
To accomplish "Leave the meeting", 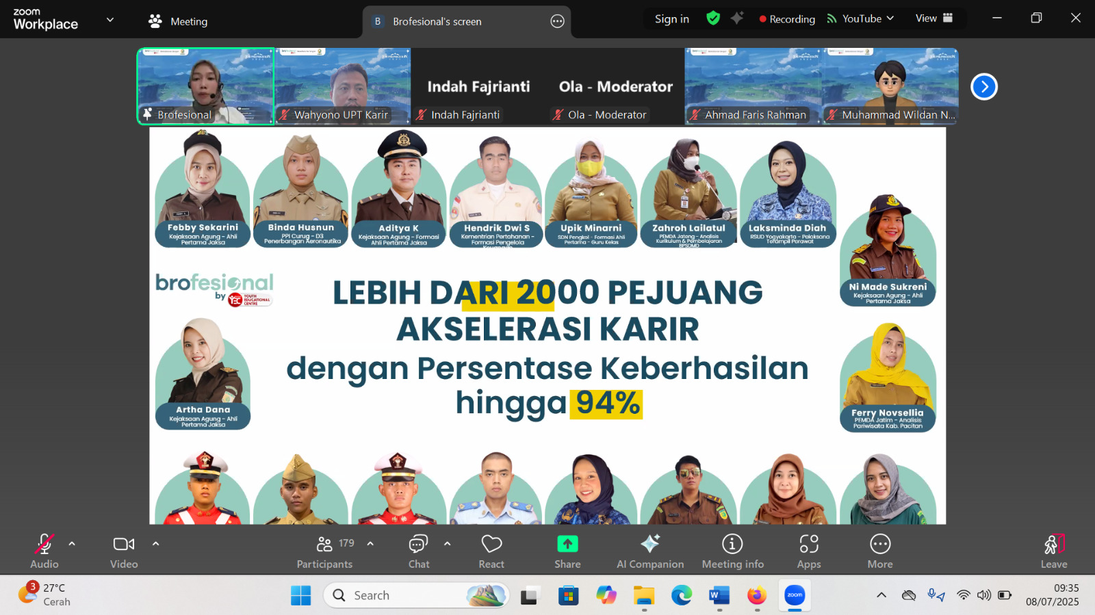I will [x=1054, y=551].
